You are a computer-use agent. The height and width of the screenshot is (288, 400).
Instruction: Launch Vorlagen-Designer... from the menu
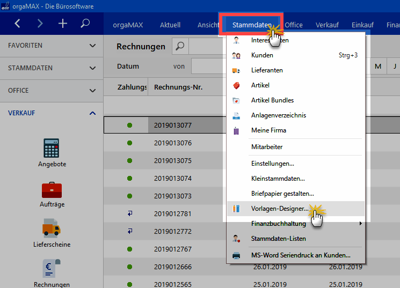tap(296, 209)
